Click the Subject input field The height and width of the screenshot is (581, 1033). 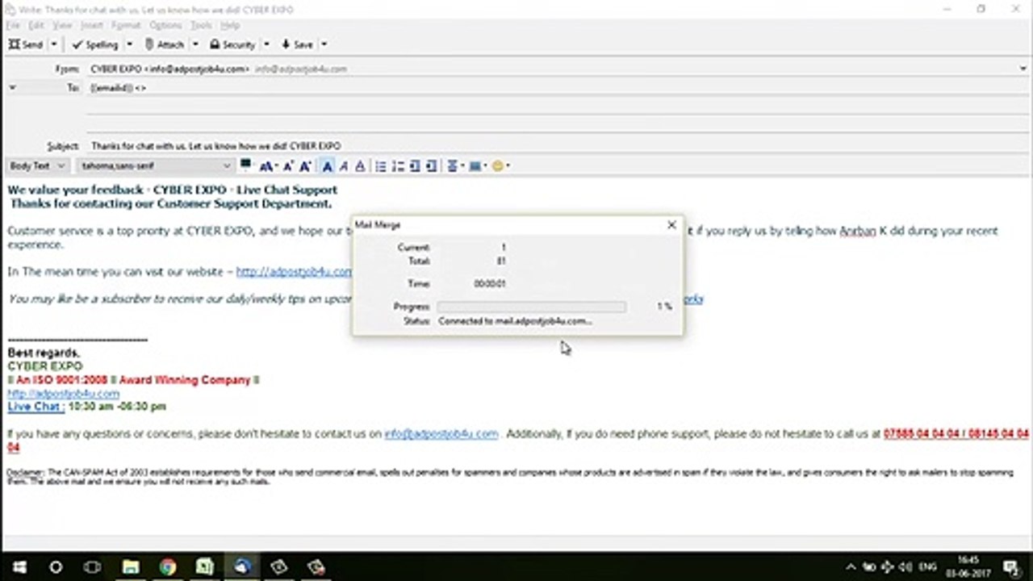click(557, 146)
